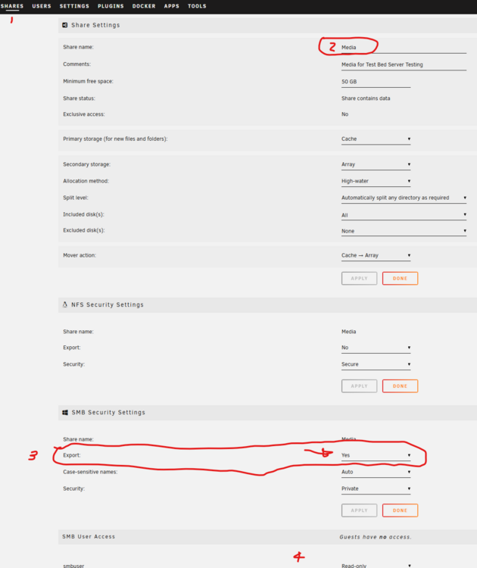Click Apply in NFS Security Settings
This screenshot has height=568, width=477.
pos(359,386)
